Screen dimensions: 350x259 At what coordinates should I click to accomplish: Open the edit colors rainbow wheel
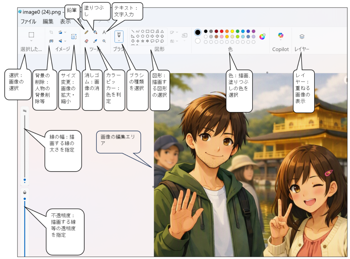click(262, 36)
